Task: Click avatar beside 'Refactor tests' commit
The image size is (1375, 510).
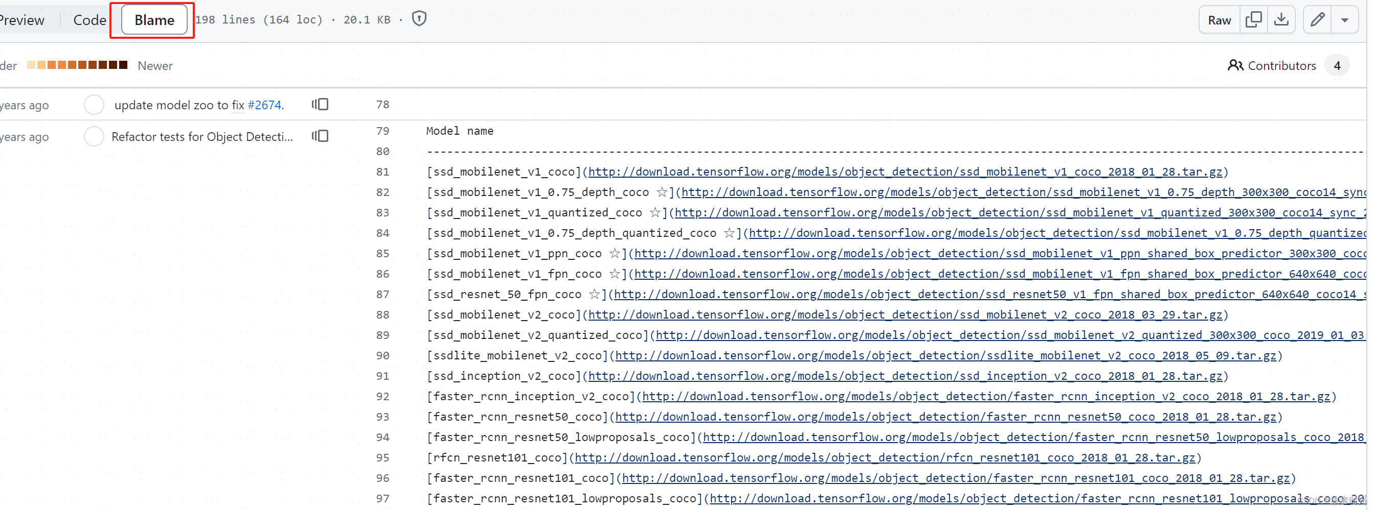Action: (94, 136)
